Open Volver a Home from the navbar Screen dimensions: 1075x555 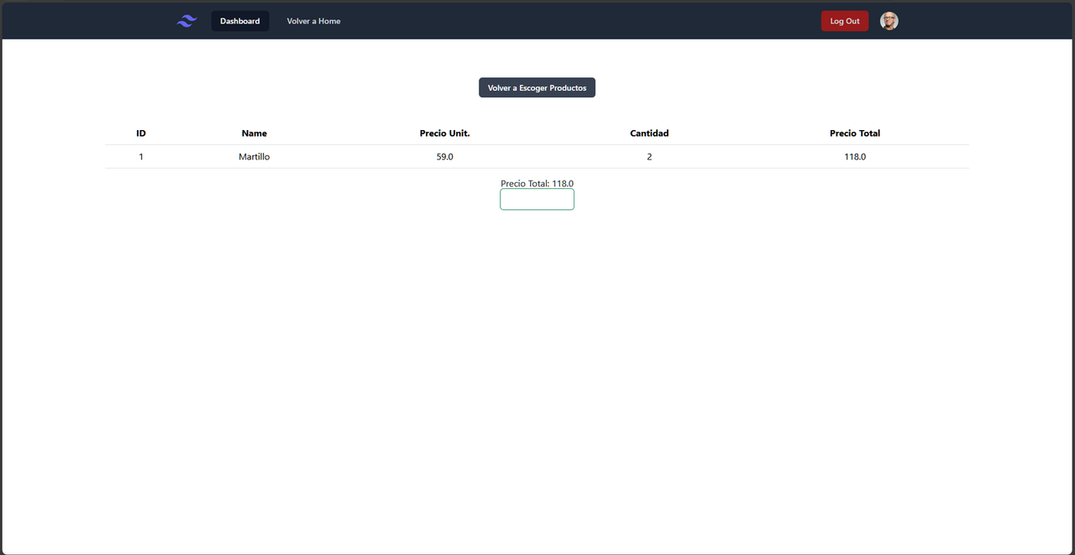[313, 20]
